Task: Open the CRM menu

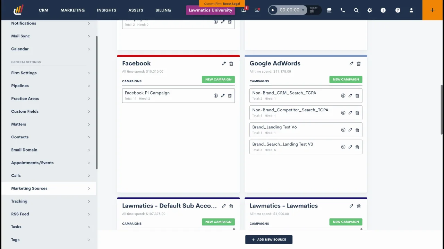Action: [43, 10]
